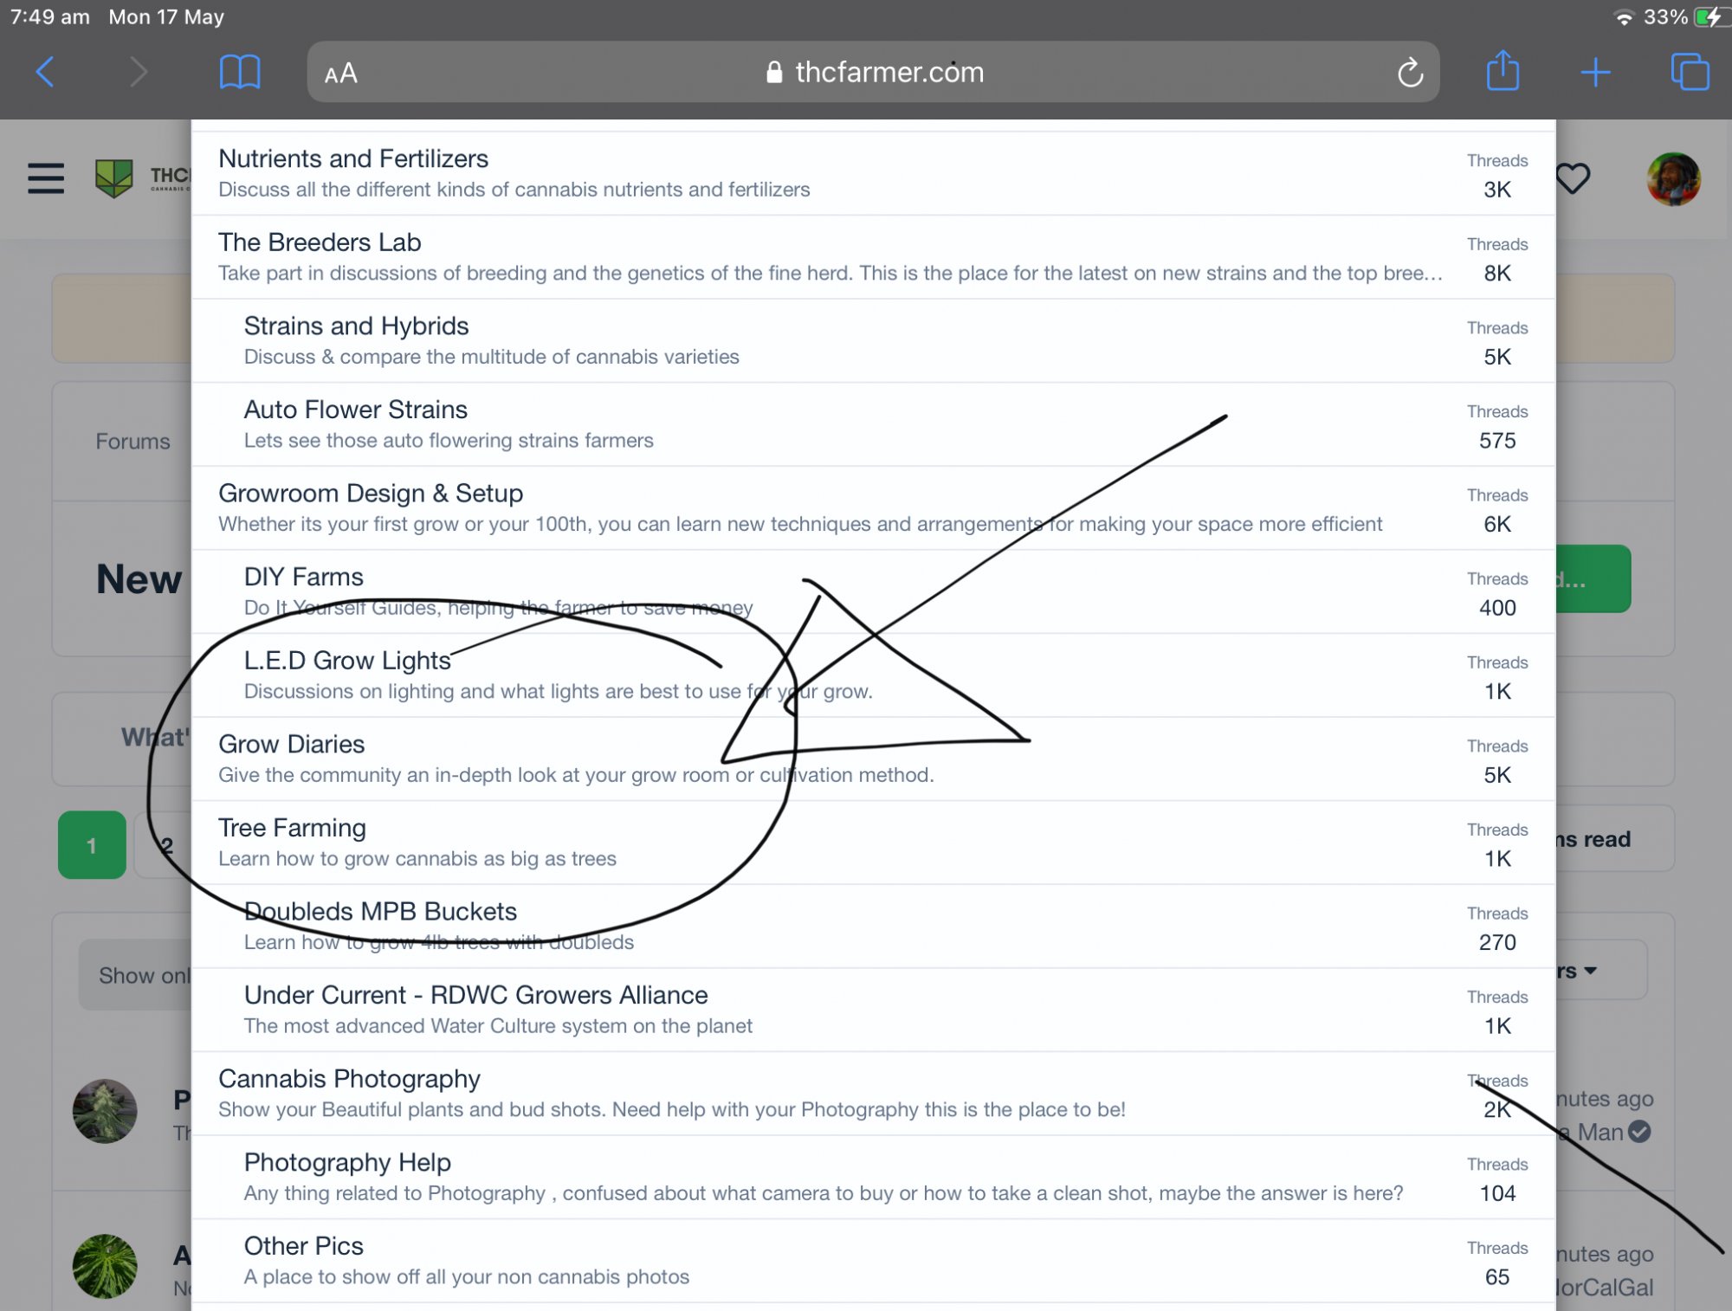Image resolution: width=1732 pixels, height=1311 pixels.
Task: Tap the Wi-Fi status icon
Action: tap(1624, 18)
